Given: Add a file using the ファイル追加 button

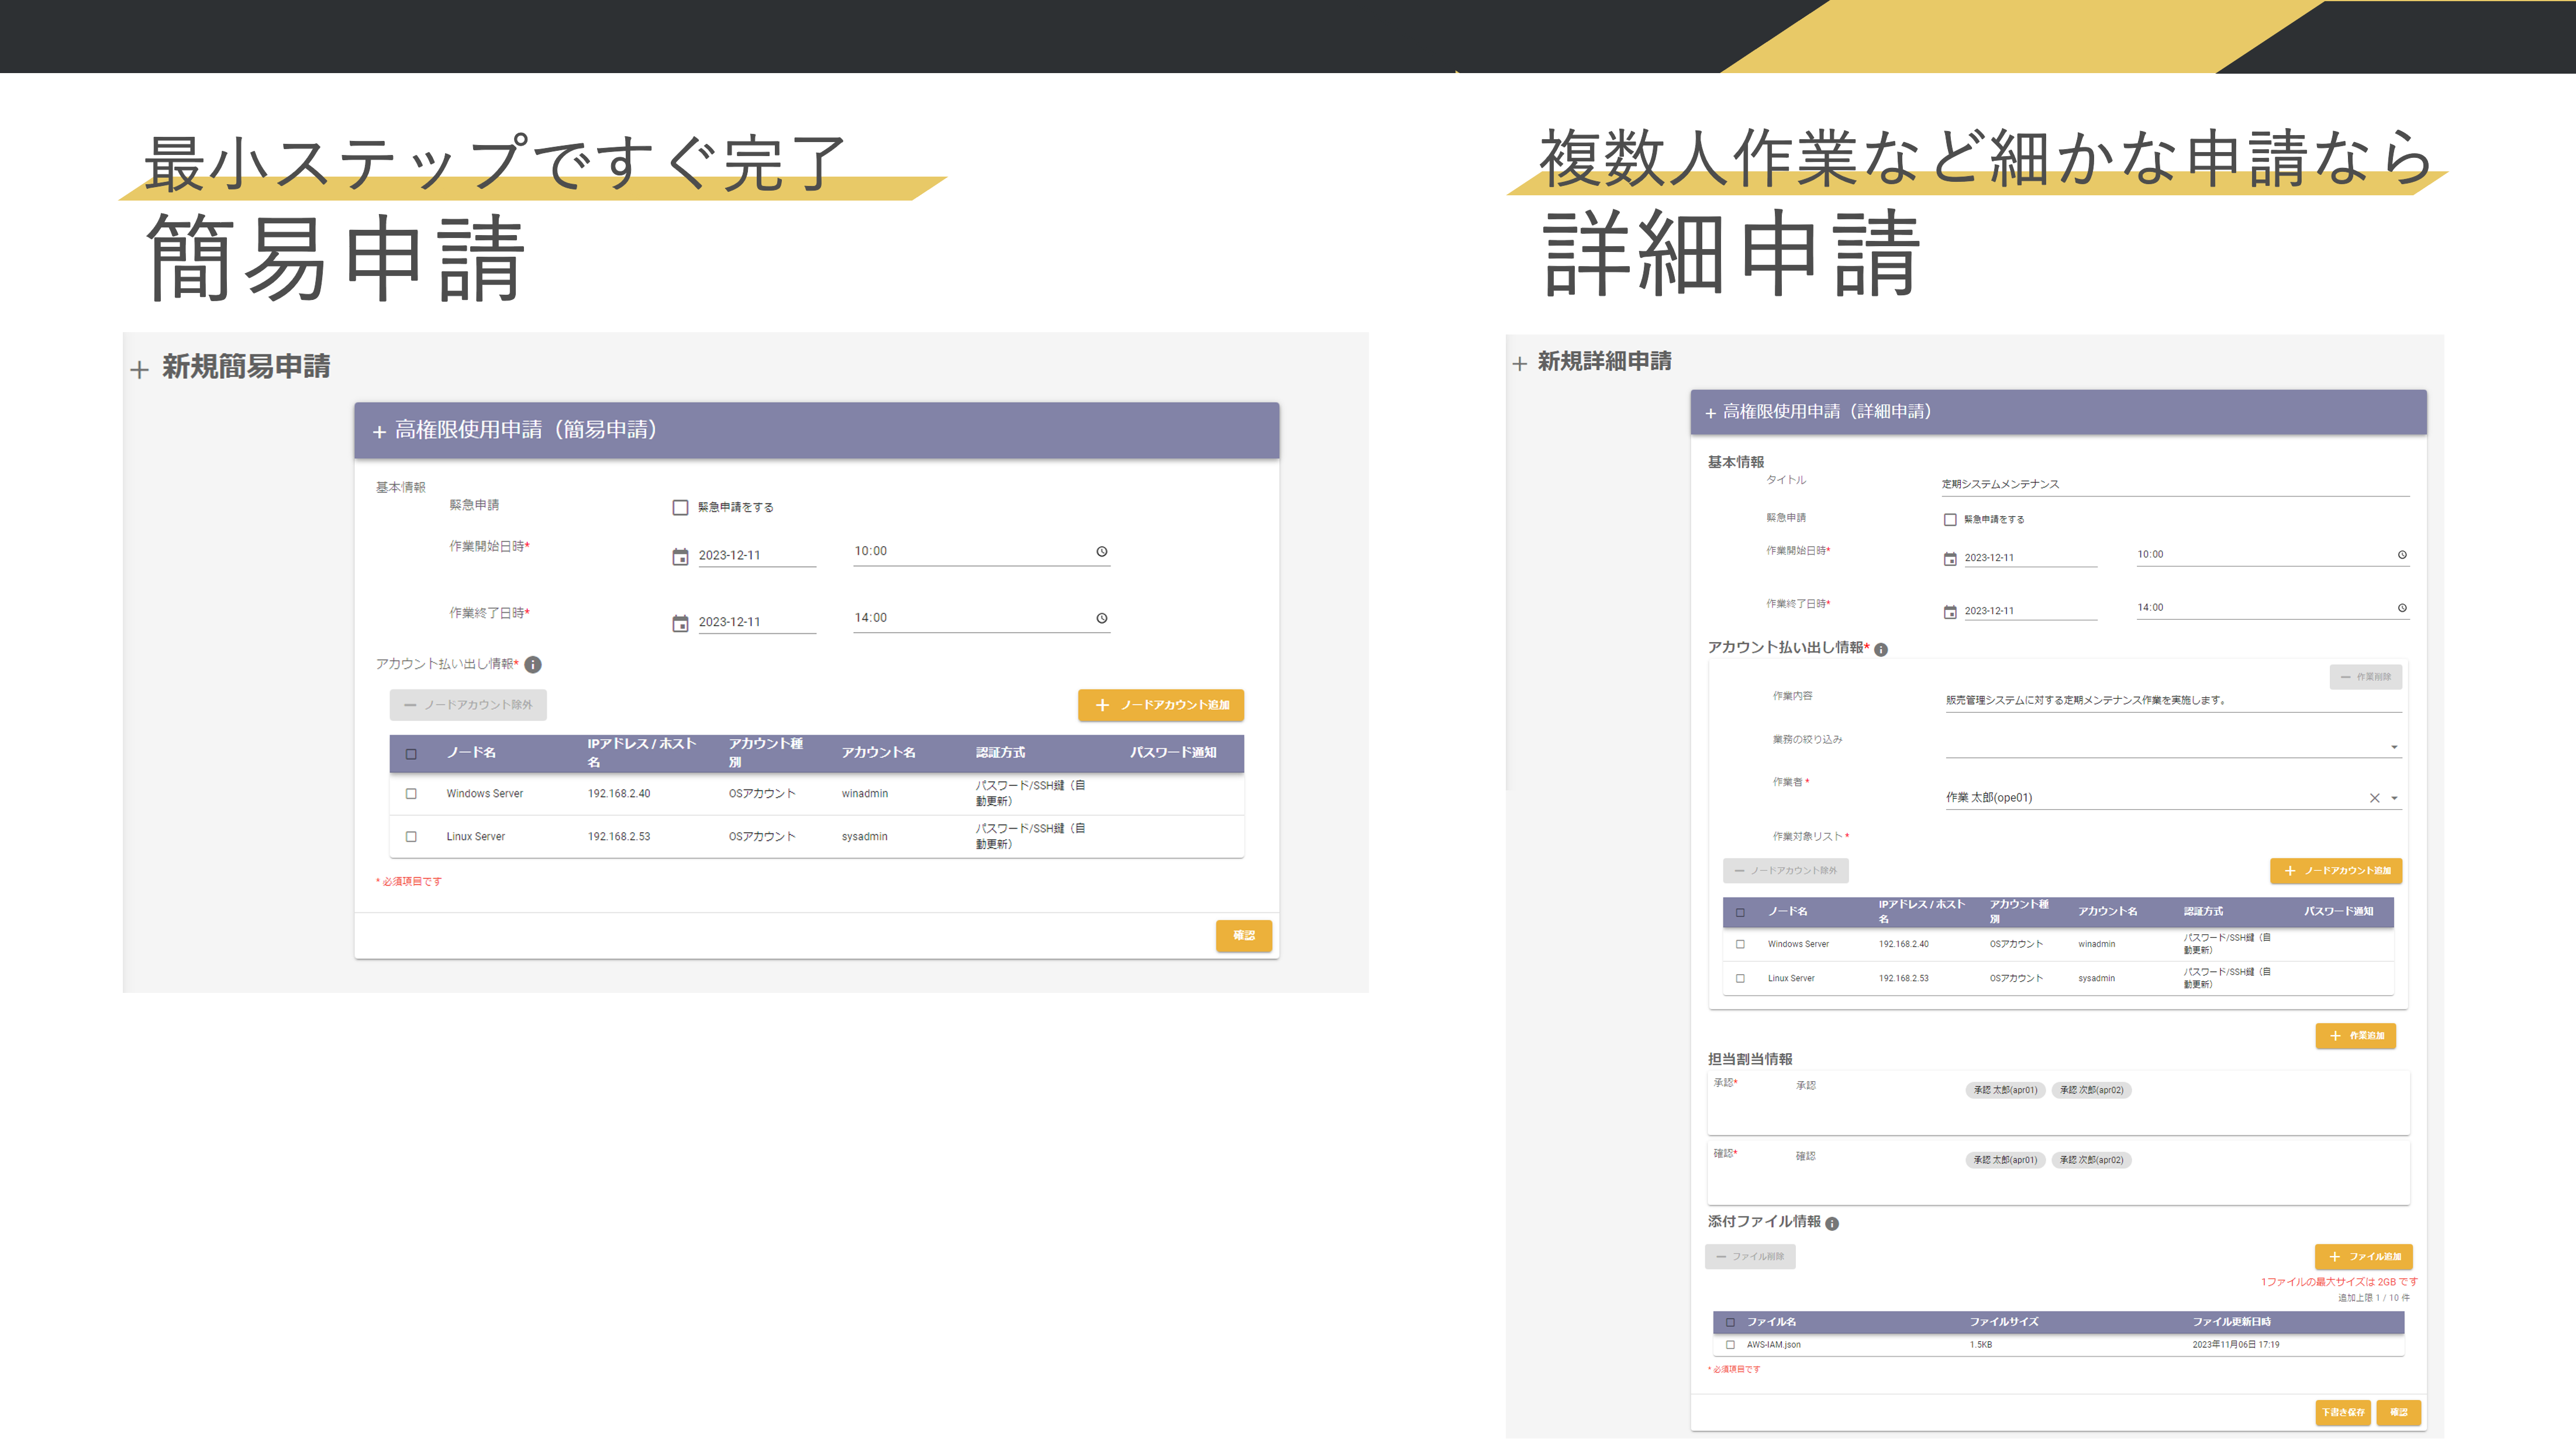Looking at the screenshot, I should 2364,1256.
